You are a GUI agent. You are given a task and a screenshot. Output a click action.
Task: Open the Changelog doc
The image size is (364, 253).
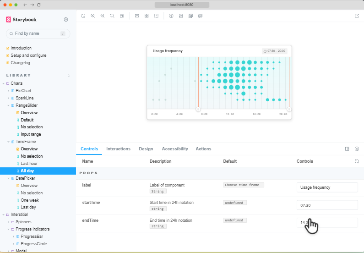[x=20, y=63]
